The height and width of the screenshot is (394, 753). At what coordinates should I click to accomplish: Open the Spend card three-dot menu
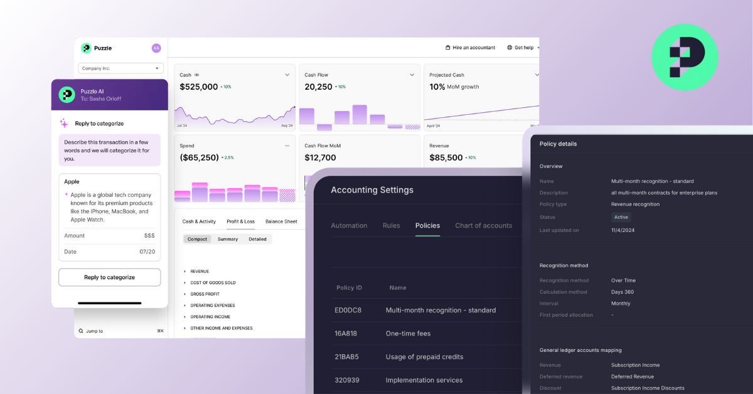287,146
